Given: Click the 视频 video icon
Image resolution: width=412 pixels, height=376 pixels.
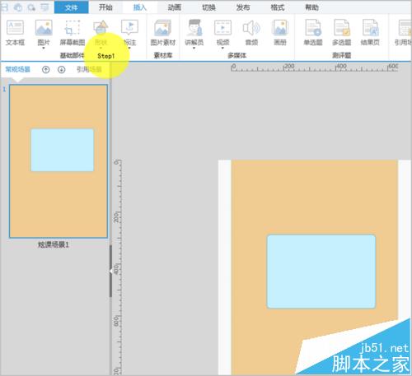Looking at the screenshot, I should [222, 27].
